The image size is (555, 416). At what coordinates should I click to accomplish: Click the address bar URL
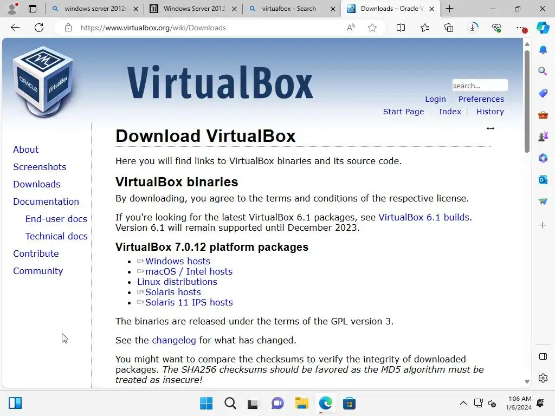[x=153, y=28]
